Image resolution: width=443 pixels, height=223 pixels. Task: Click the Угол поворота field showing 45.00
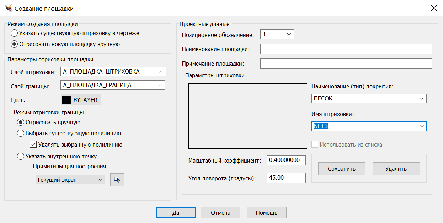(286, 178)
